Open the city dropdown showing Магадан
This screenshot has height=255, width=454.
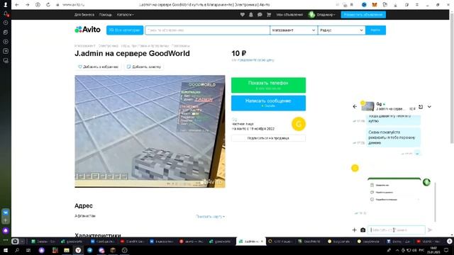(x=294, y=30)
